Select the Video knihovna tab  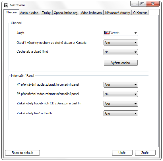(x=91, y=13)
